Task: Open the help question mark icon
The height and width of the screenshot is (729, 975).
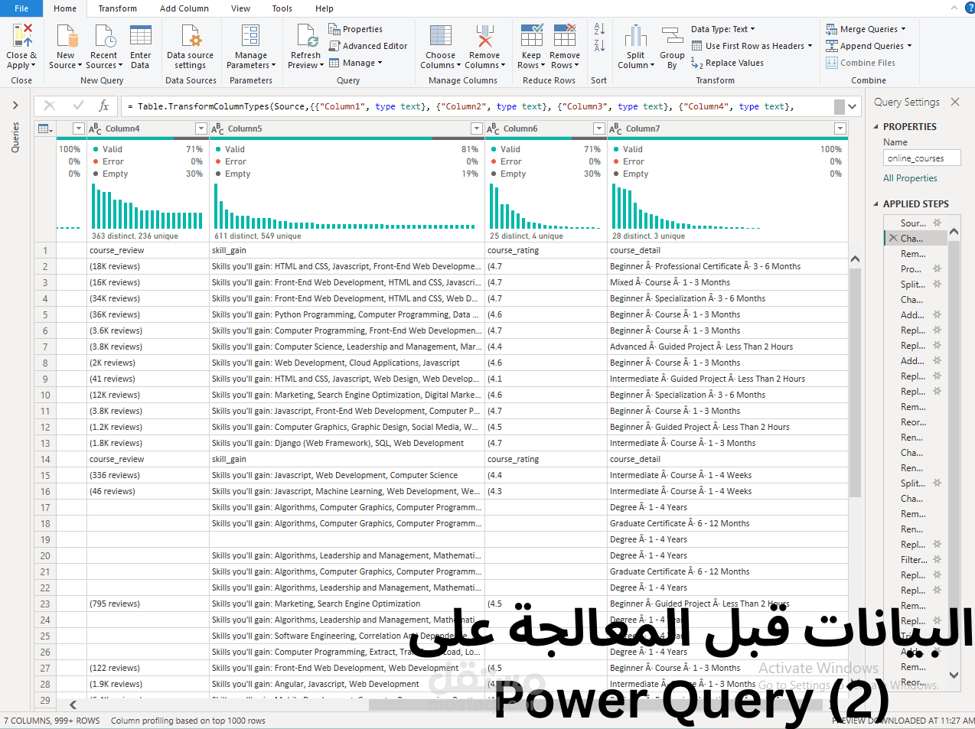Action: click(x=970, y=8)
